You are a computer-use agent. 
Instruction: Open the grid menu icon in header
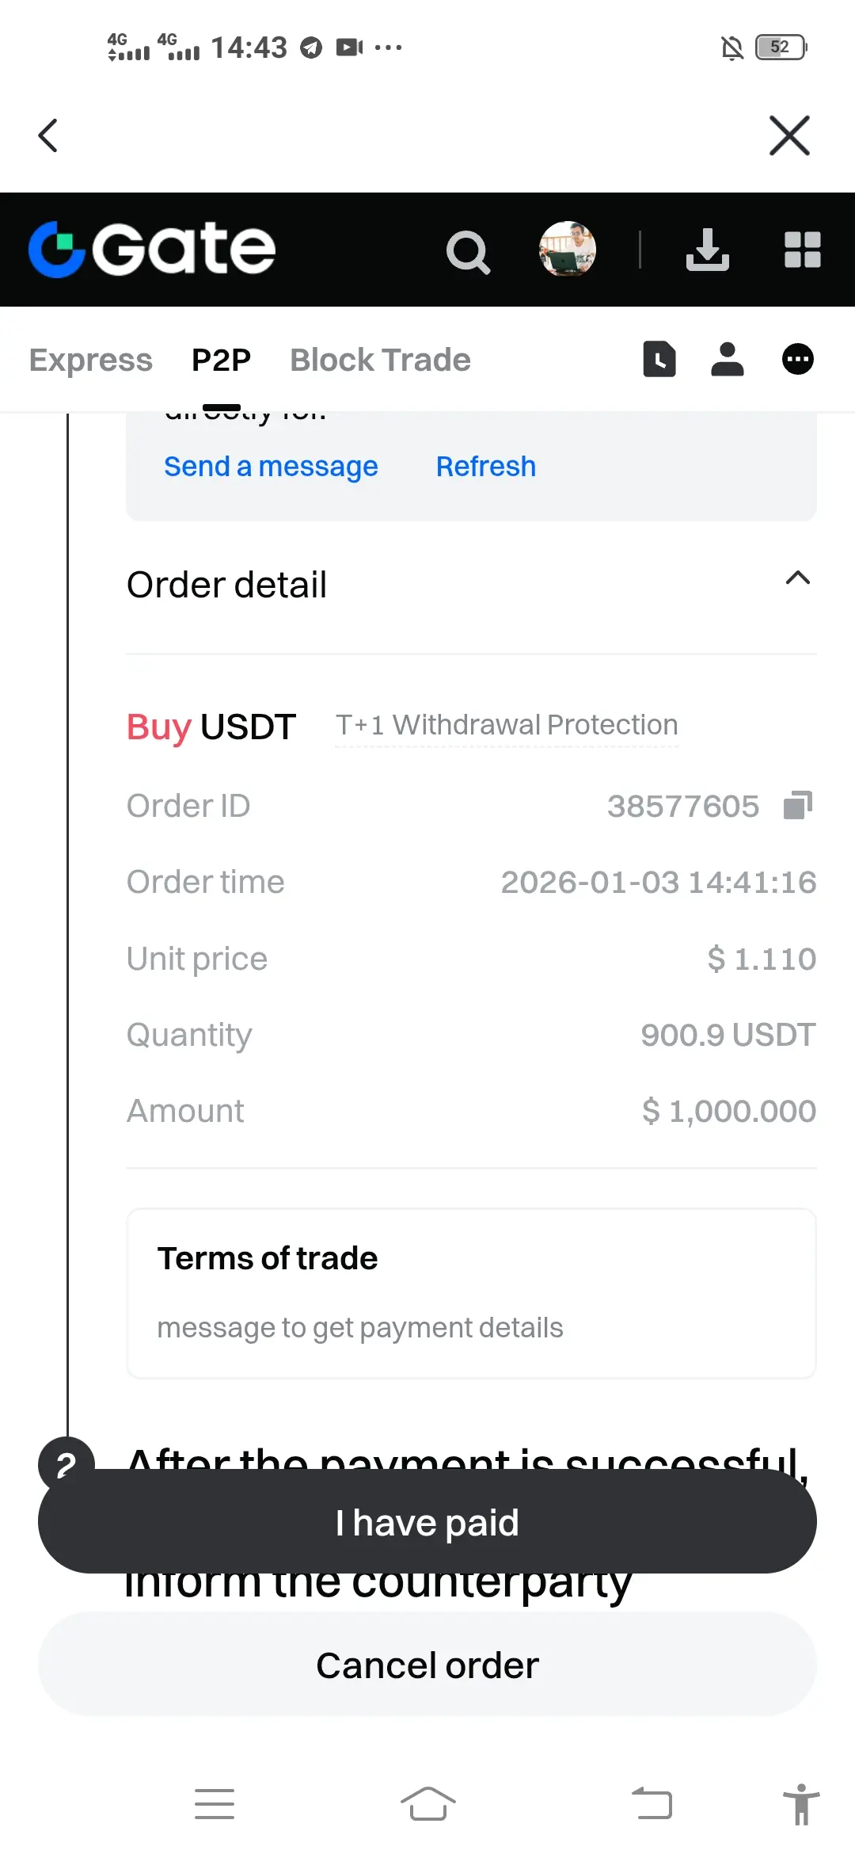pyautogui.click(x=802, y=250)
